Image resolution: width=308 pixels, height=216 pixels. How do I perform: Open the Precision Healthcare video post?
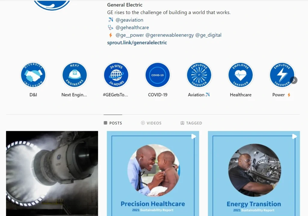pos(153,174)
